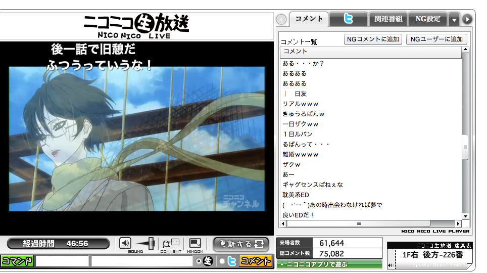Open the NG設定 tab
The height and width of the screenshot is (273, 487).
tap(428, 19)
